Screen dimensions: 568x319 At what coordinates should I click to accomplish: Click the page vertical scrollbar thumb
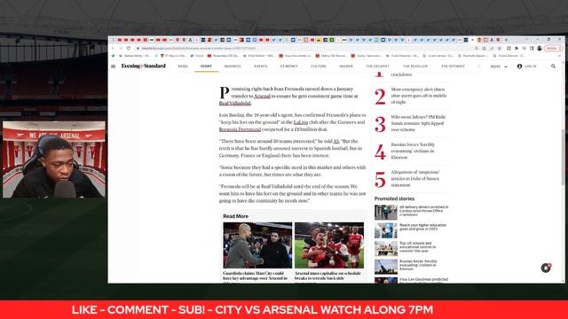pos(563,158)
